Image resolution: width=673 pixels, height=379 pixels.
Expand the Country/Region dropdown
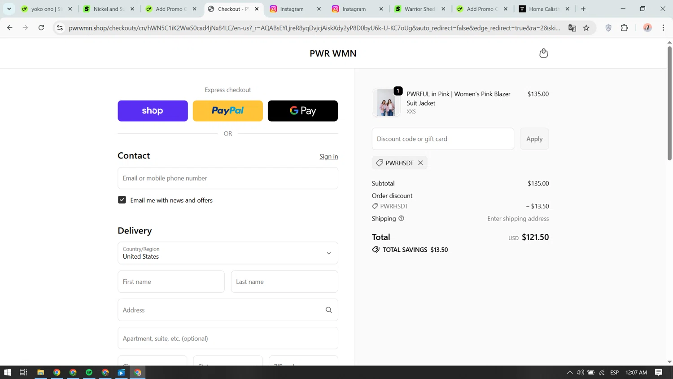[x=228, y=253]
